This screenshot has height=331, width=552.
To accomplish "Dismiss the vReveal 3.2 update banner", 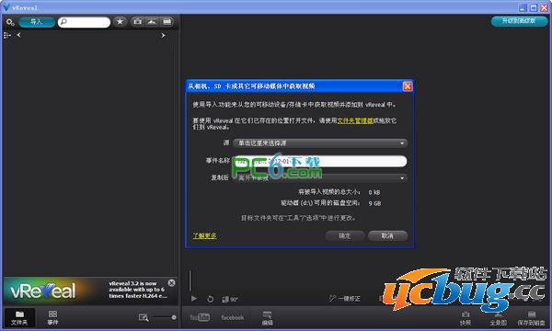I will click(x=171, y=283).
